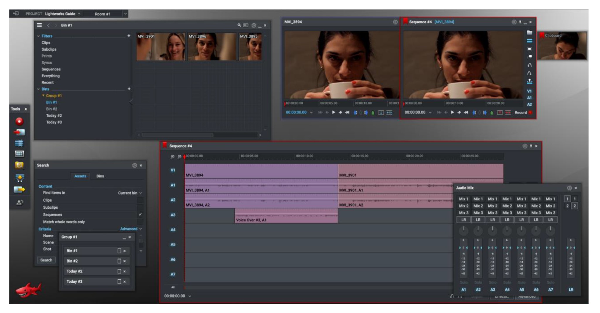The width and height of the screenshot is (600, 313).
Task: Open the Bin #1 hamburger menu
Action: pyautogui.click(x=39, y=25)
